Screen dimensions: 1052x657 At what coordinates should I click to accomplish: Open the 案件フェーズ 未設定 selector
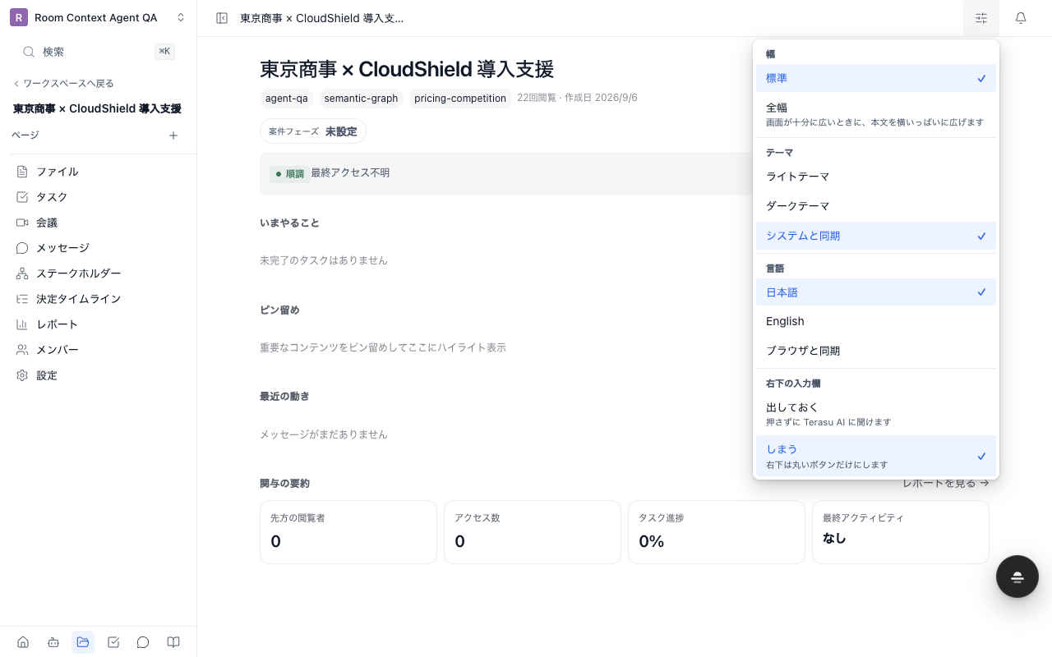313,131
